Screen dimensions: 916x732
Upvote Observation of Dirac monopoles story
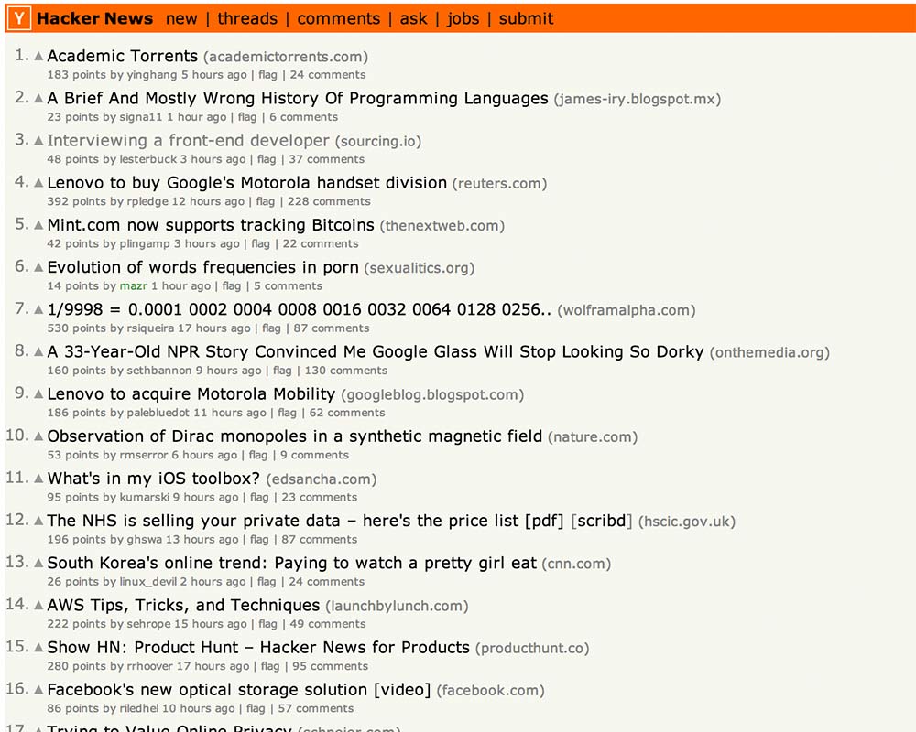pyautogui.click(x=38, y=436)
